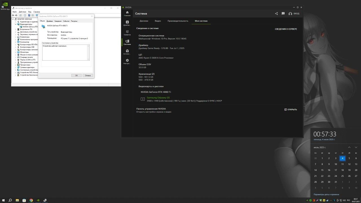Switch to the Дисплеи tab

pyautogui.click(x=144, y=21)
